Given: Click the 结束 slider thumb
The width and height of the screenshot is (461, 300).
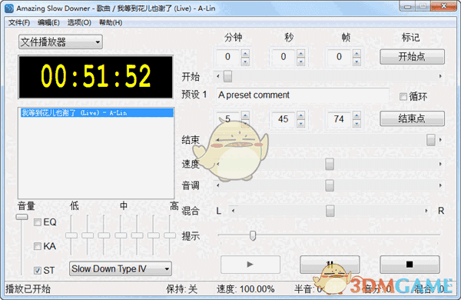Looking at the screenshot, I should tap(431, 140).
